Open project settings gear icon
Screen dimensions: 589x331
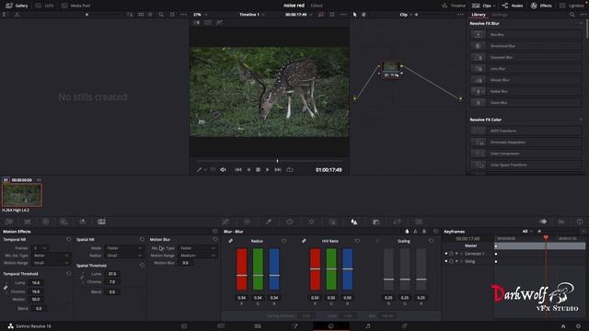[579, 326]
